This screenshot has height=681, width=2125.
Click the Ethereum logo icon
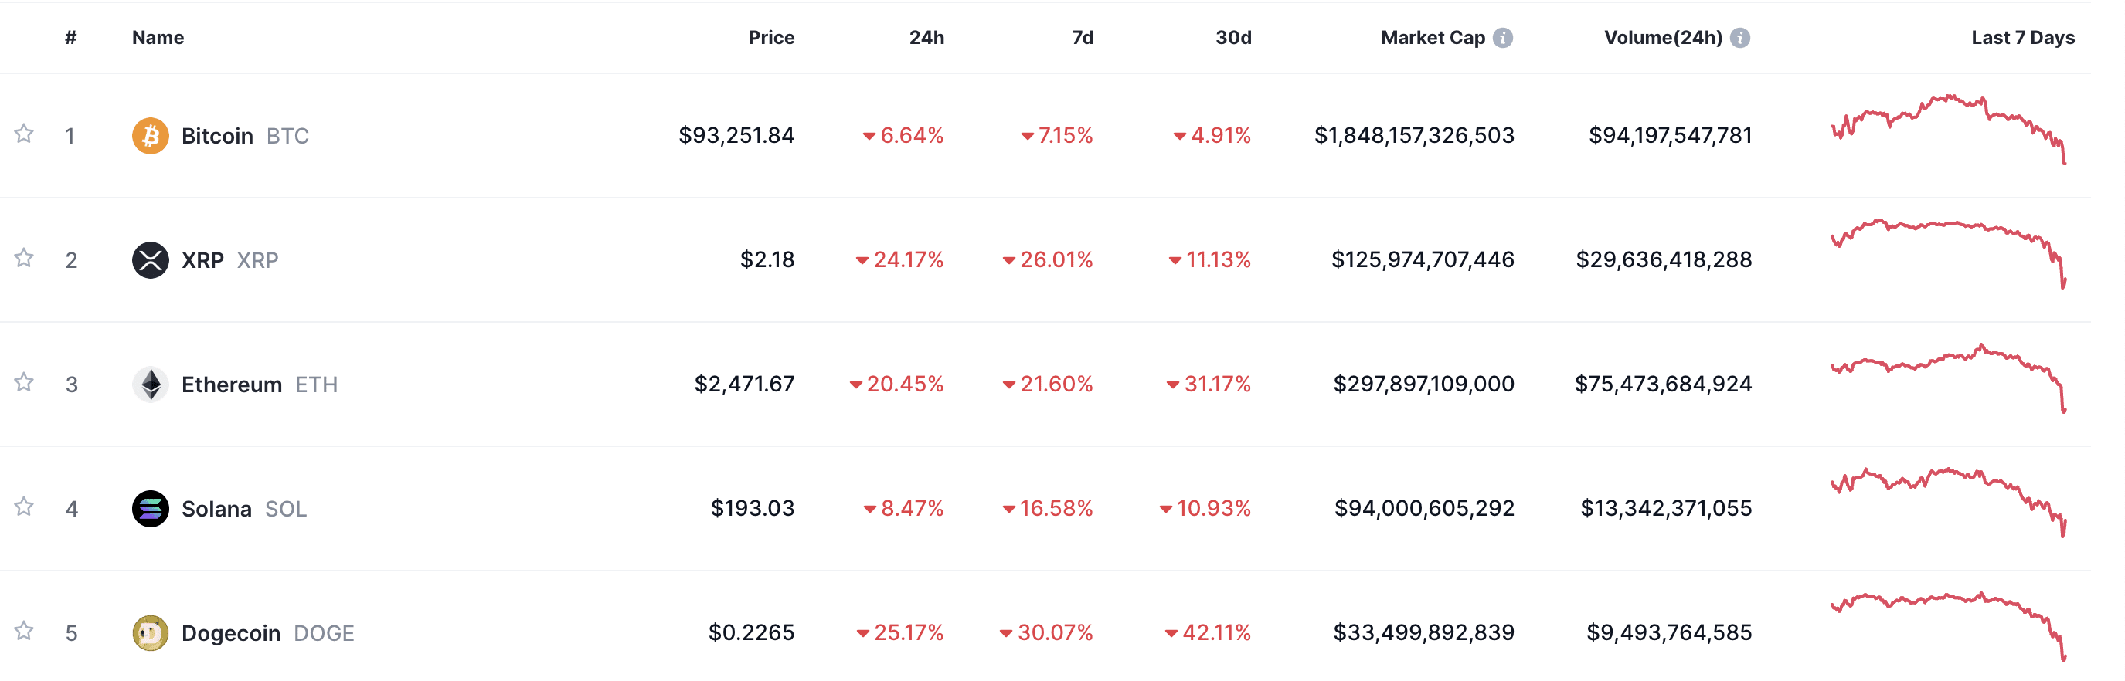[150, 385]
